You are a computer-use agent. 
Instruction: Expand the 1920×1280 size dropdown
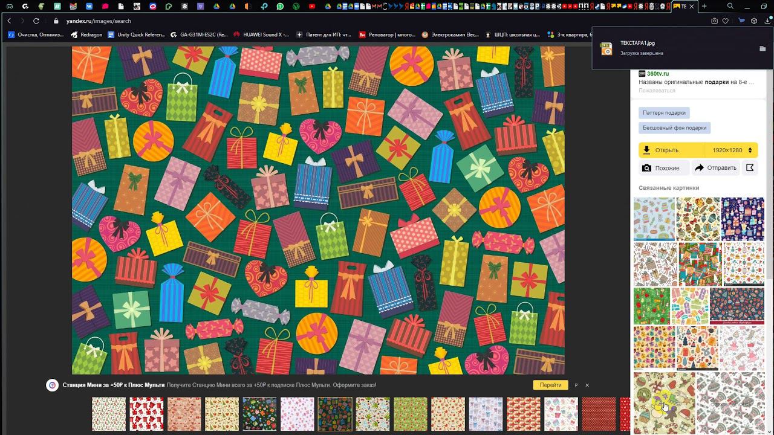pos(732,150)
